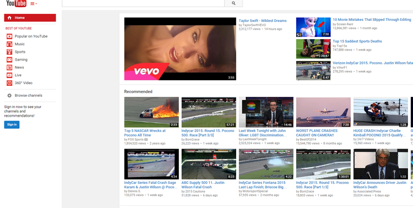Click Indycar Round 15 Race Part 3/3 title
Image resolution: width=413 pixels, height=208 pixels.
point(208,133)
